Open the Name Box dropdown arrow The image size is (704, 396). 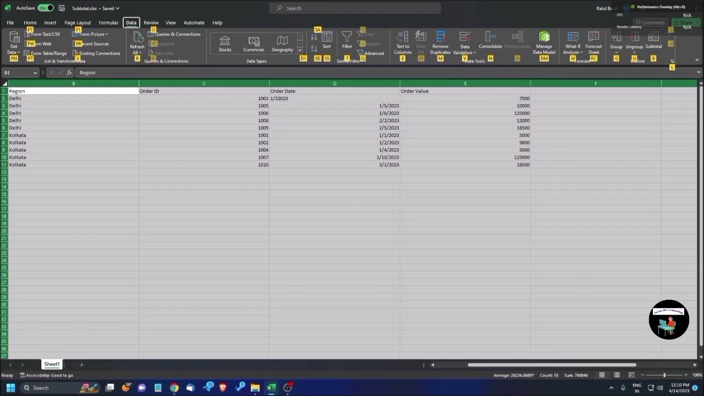[35, 73]
